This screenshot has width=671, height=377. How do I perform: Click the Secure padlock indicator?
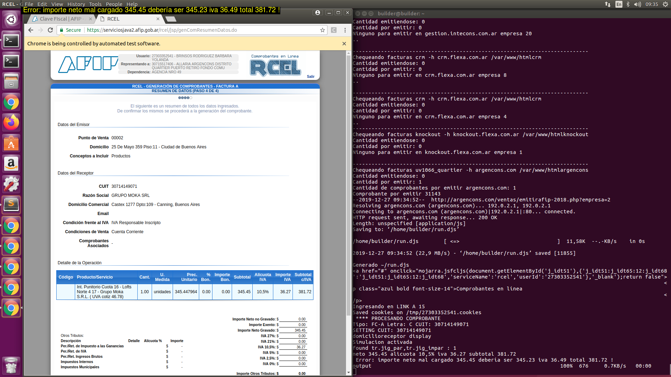pos(71,30)
